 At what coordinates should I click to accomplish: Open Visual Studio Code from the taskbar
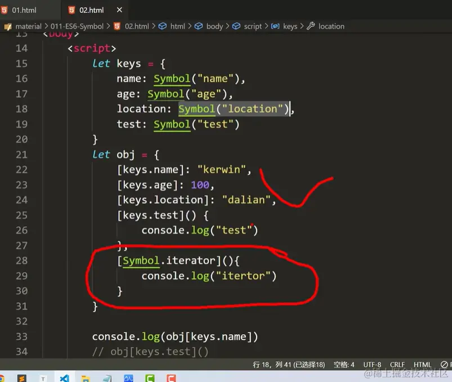click(64, 378)
